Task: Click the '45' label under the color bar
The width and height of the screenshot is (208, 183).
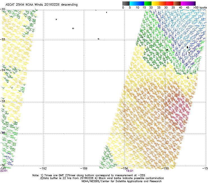Action: 187,8
